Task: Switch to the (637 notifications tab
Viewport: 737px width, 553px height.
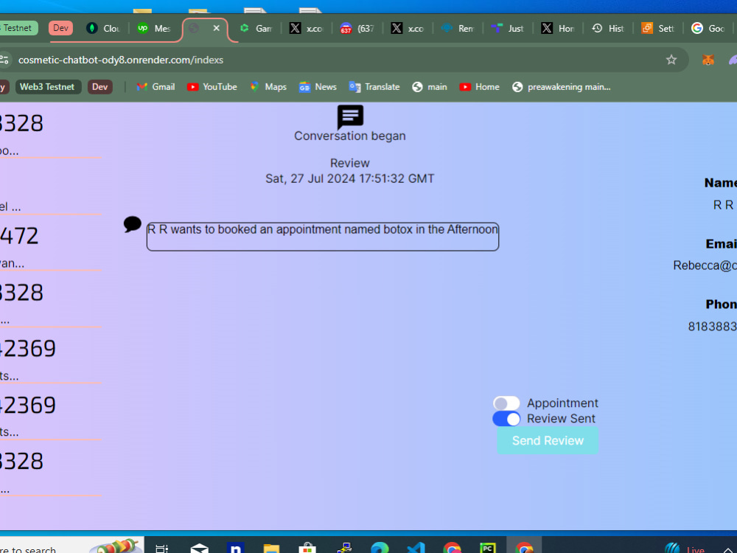Action: 357,28
